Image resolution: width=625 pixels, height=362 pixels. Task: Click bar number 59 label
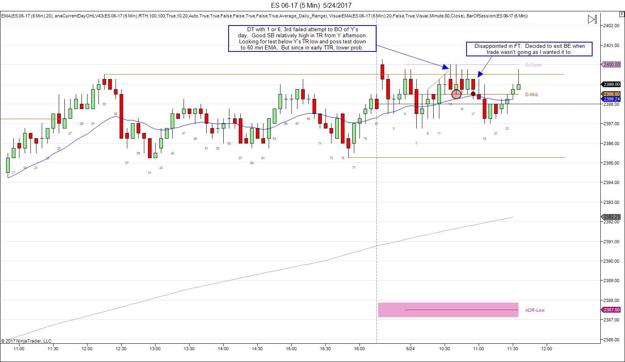coord(252,163)
